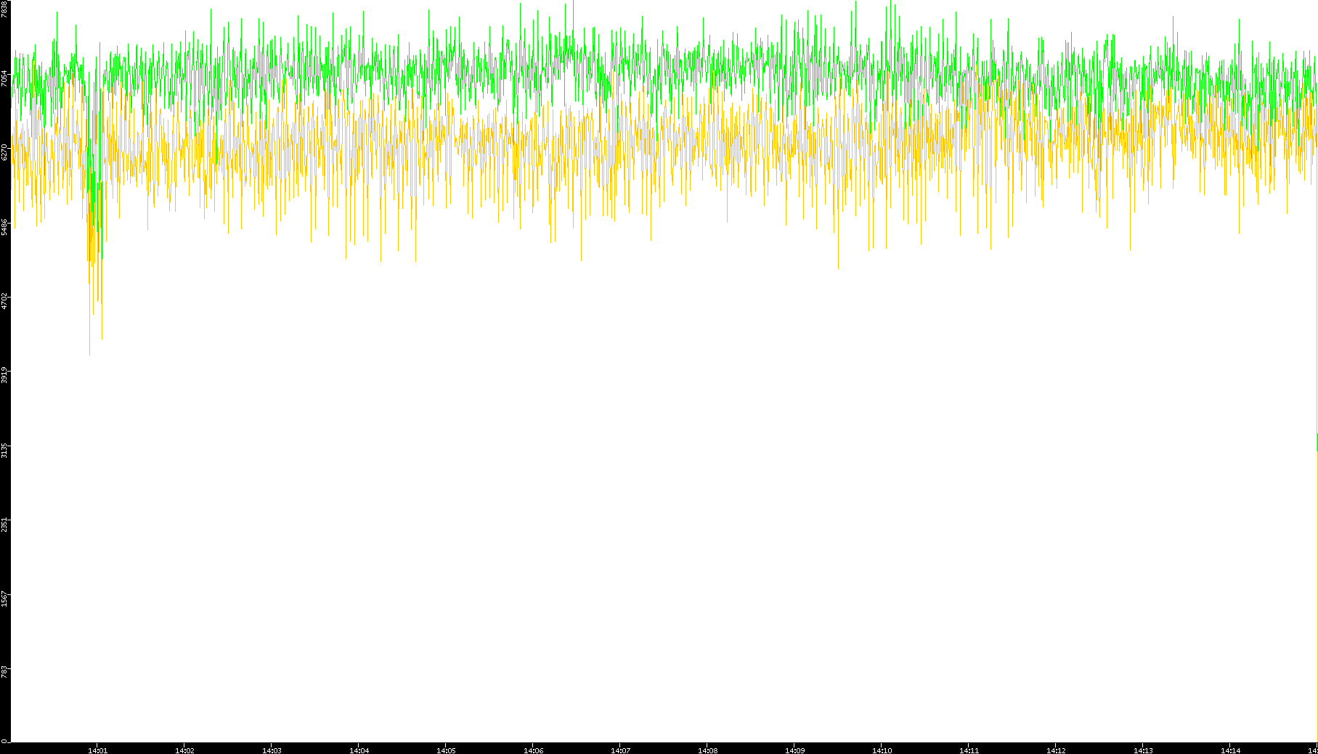Viewport: 1318px width, 754px height.
Task: Click the 14:10 time axis label
Action: (882, 750)
